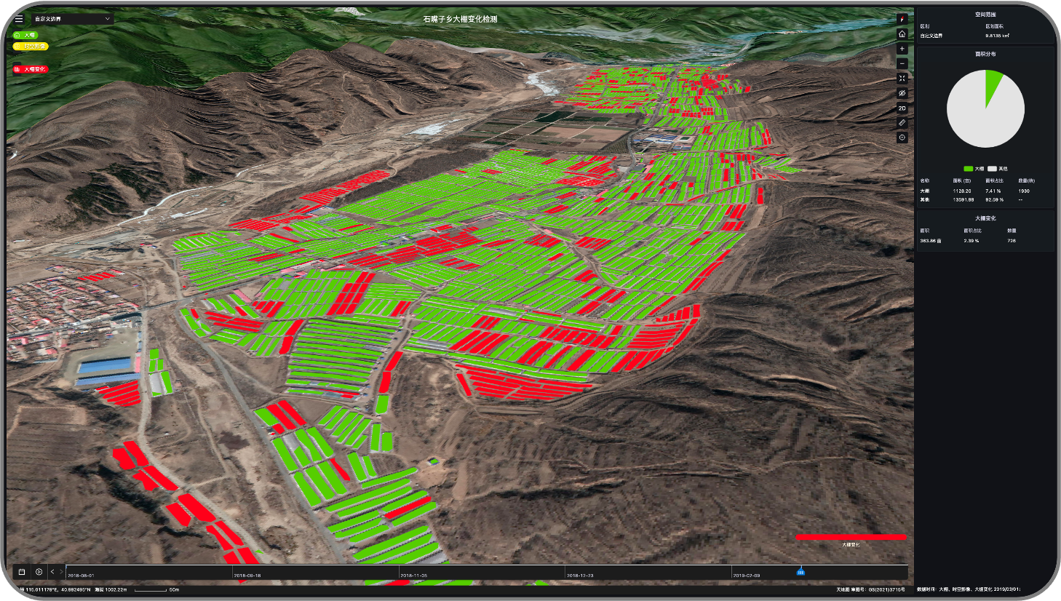Open the timeline calendar picker
The width and height of the screenshot is (1061, 601).
[x=22, y=572]
